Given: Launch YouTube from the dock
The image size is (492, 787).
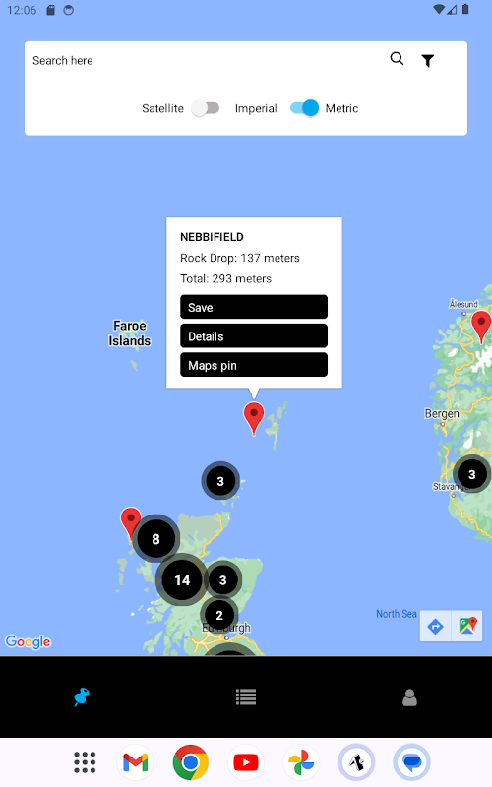Looking at the screenshot, I should (x=246, y=762).
